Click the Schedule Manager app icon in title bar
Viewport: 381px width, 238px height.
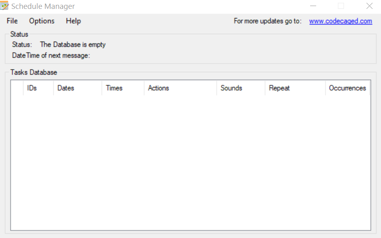coord(4,6)
